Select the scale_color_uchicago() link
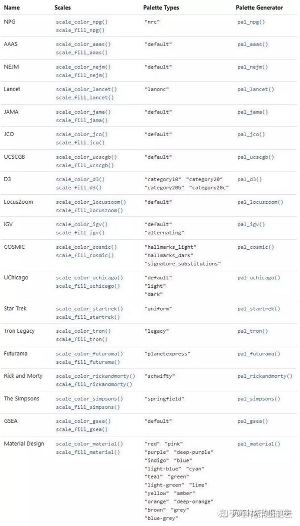 89,278
